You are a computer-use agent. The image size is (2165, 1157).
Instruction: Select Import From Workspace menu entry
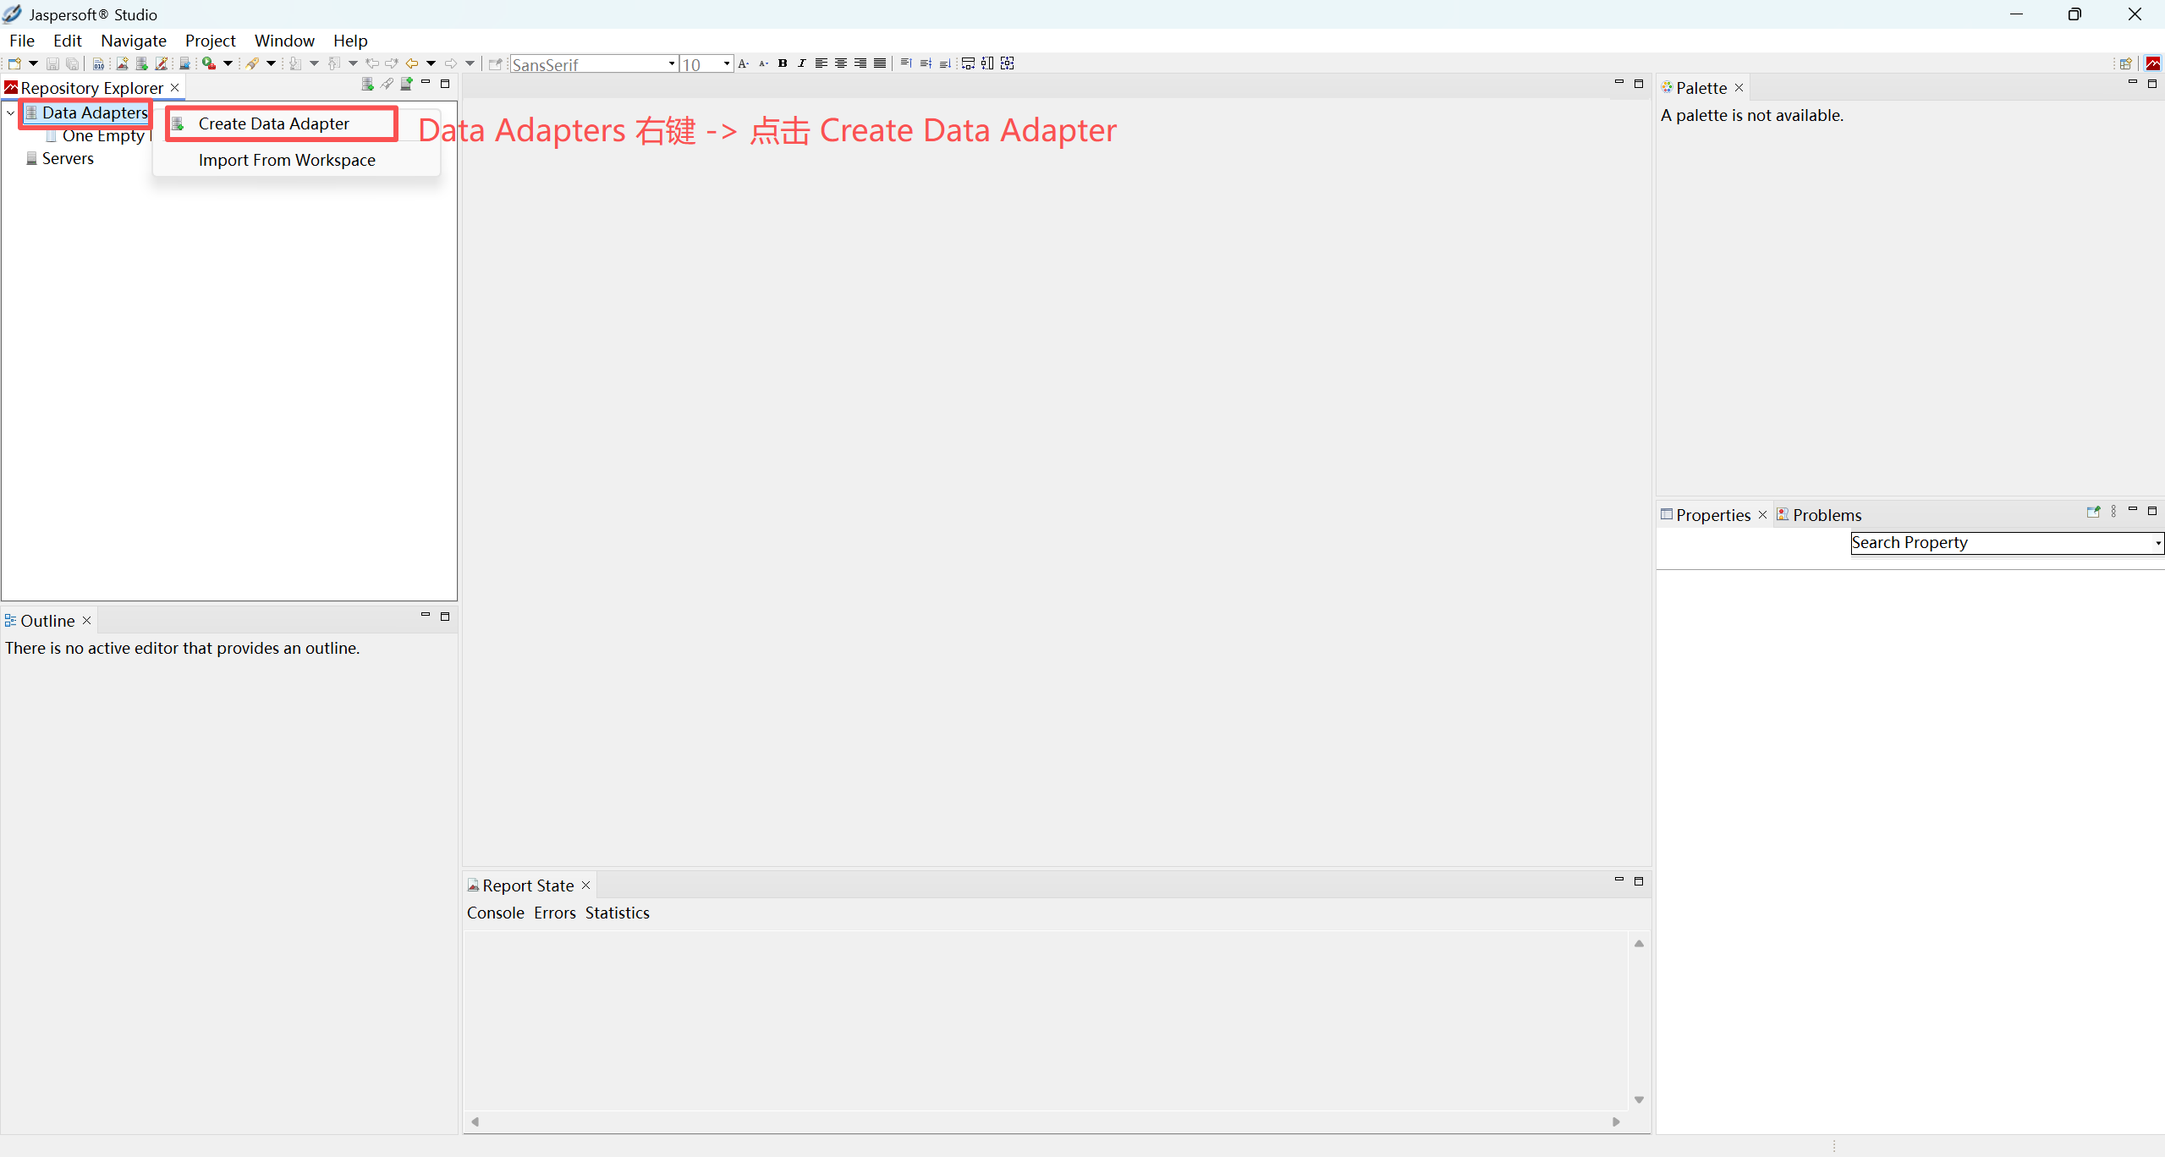[x=287, y=160]
